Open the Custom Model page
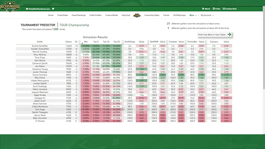The height and width of the screenshot is (149, 265). (x=112, y=15)
